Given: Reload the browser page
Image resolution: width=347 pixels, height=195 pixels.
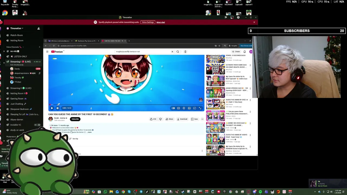Looking at the screenshot, I should click(54, 46).
